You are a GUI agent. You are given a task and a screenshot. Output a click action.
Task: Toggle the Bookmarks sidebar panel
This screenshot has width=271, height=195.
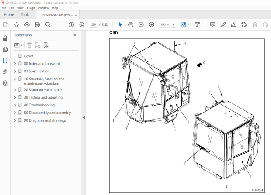click(x=5, y=61)
